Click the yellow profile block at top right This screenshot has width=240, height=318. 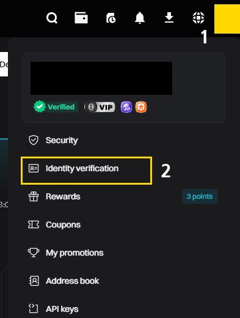(x=227, y=19)
